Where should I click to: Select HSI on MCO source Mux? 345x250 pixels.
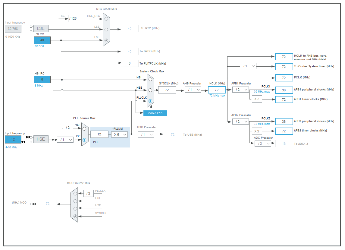(75, 201)
